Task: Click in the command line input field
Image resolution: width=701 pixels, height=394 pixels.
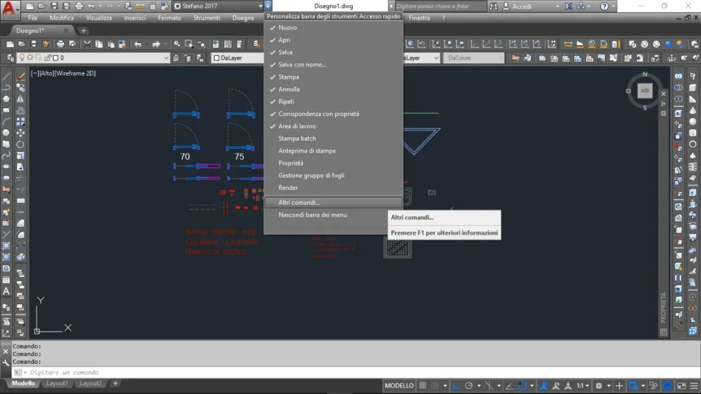Action: pyautogui.click(x=358, y=372)
